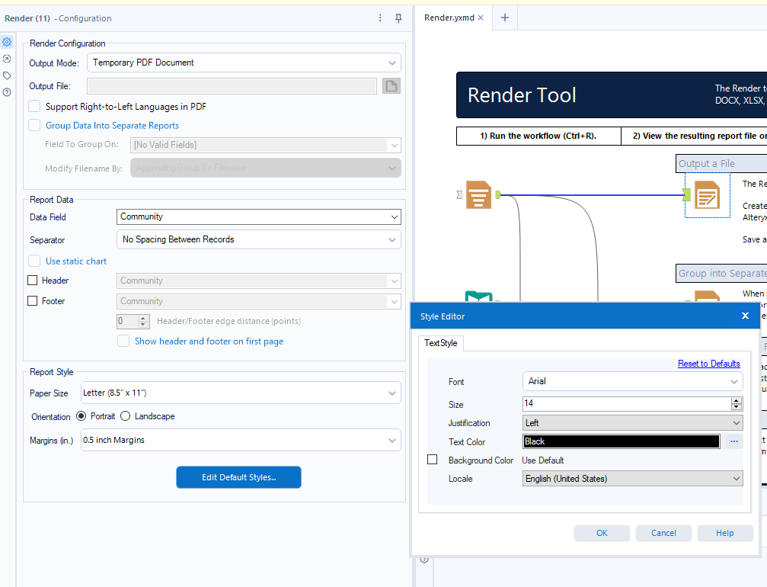Select the Navigation arrow icon in sidebar
This screenshot has height=587, width=767.
tap(7, 59)
